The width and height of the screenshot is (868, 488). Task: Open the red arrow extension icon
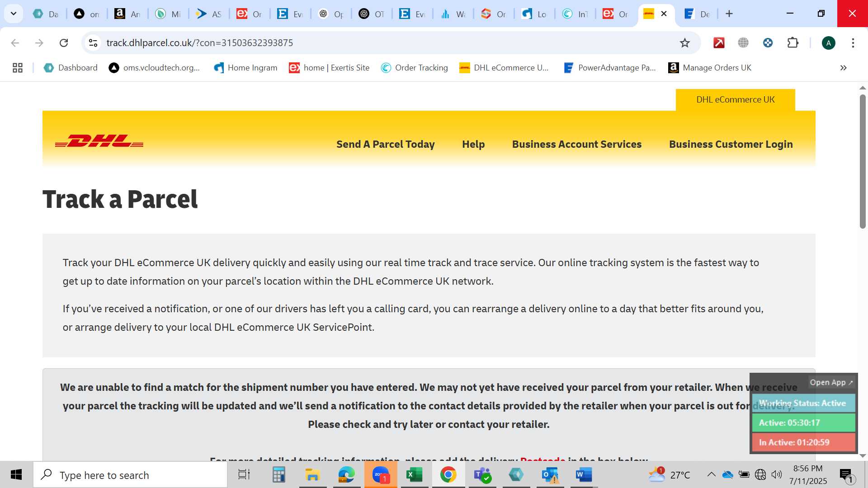[719, 42]
